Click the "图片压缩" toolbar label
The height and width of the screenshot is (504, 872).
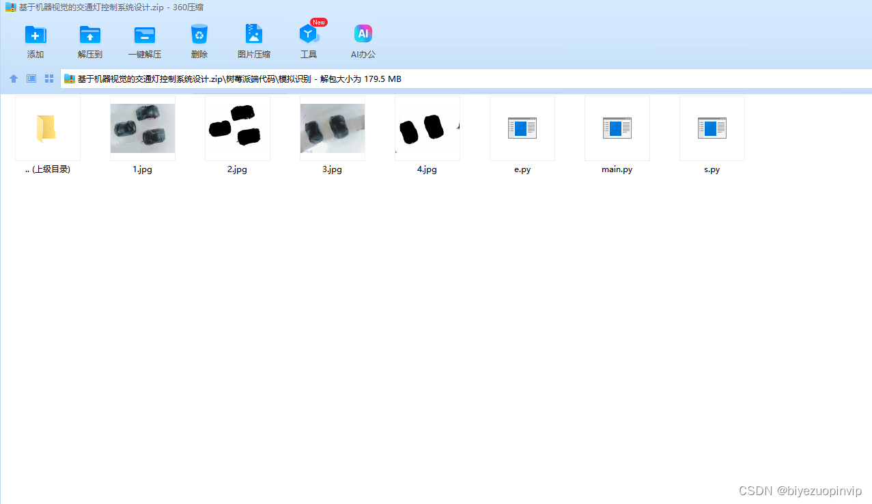pos(254,55)
